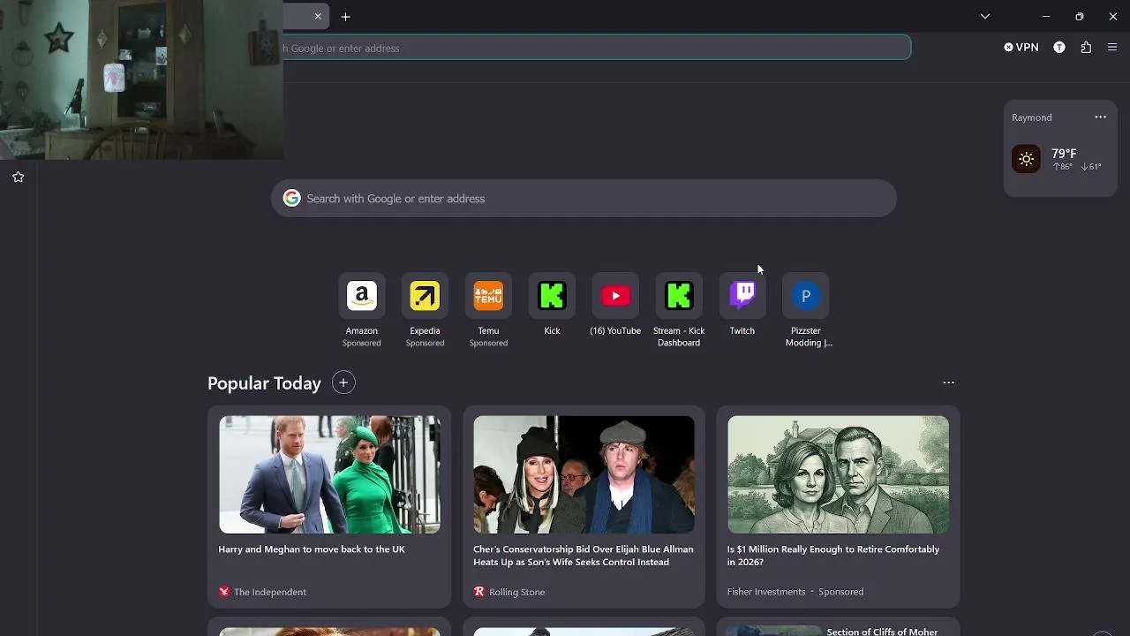Open 'Section of Cliffs of Moher' story
This screenshot has height=636, width=1130.
click(882, 632)
